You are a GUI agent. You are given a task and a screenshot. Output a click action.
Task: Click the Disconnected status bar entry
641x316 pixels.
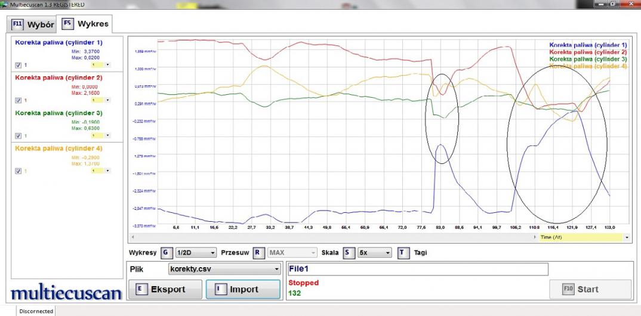36,311
